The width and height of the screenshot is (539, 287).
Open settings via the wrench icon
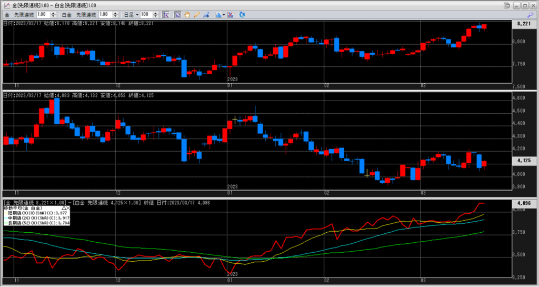click(530, 15)
